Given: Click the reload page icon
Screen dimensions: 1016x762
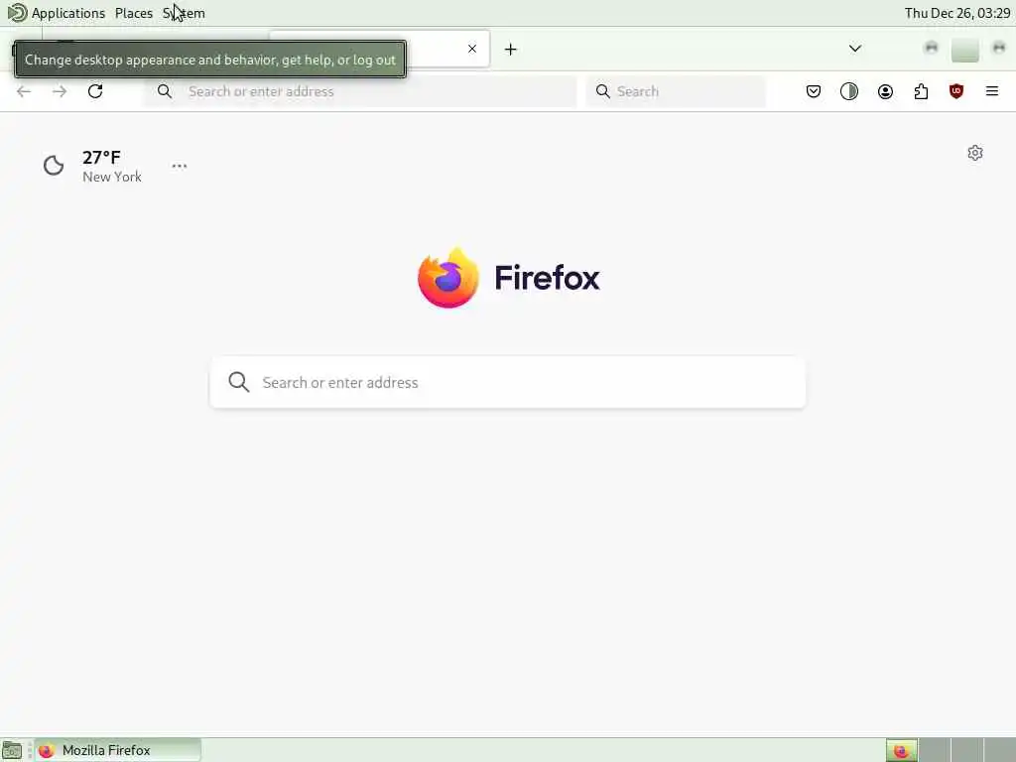Looking at the screenshot, I should tap(95, 91).
